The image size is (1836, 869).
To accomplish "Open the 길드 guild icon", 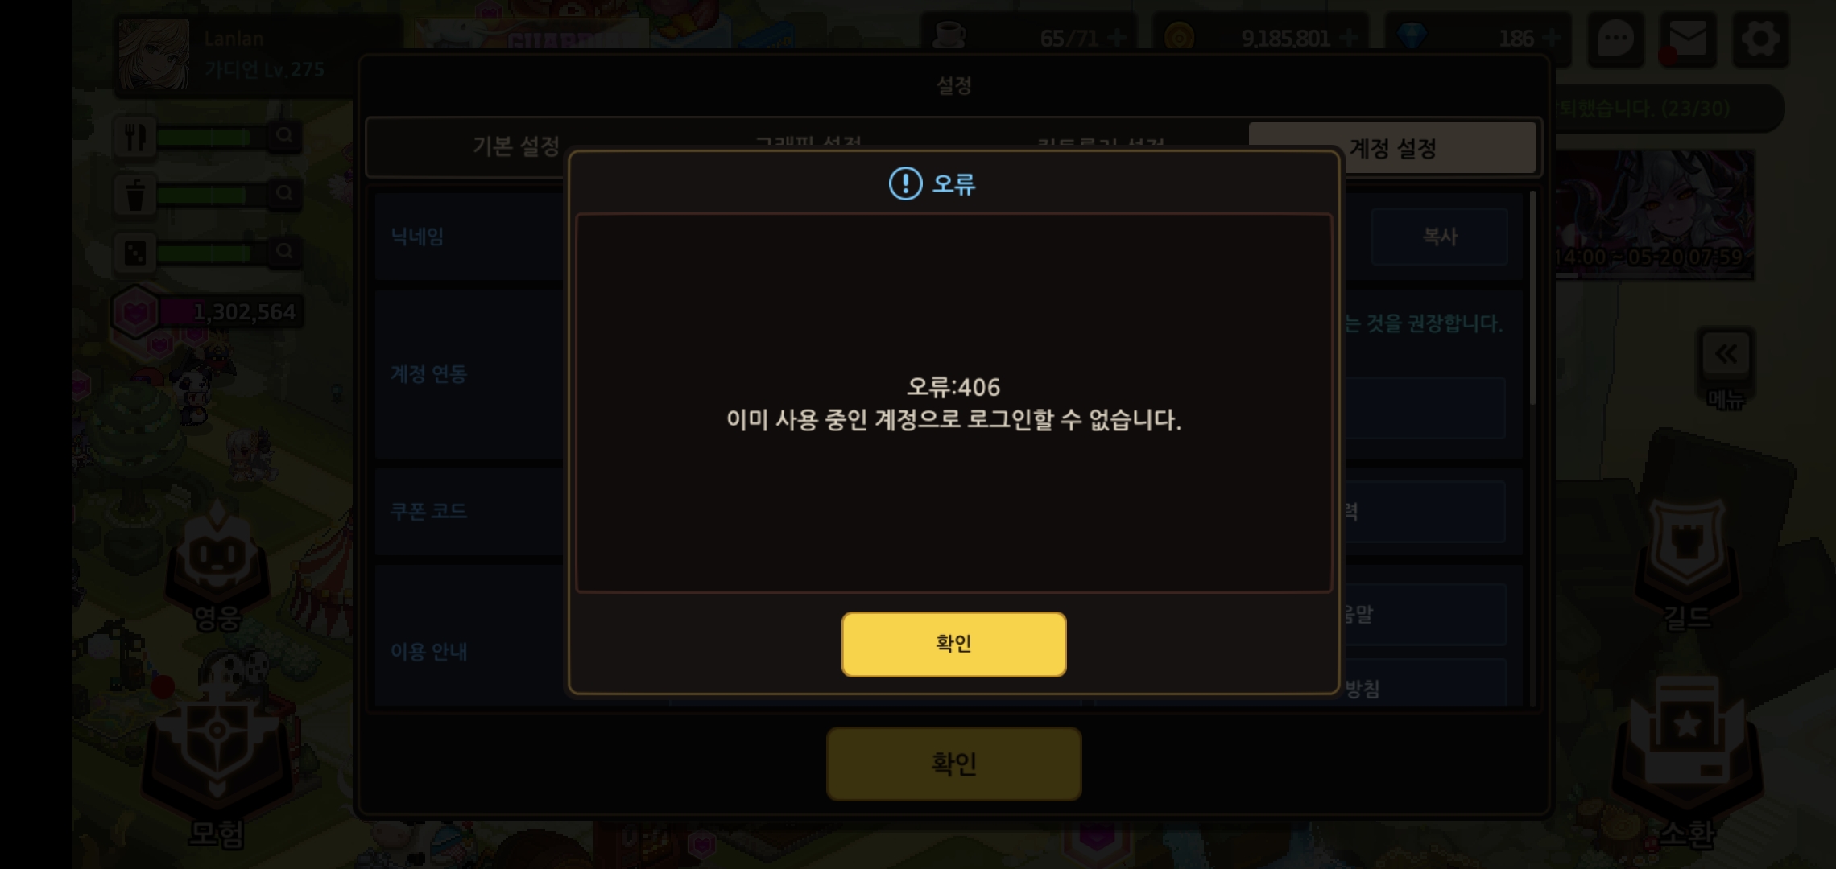I will pyautogui.click(x=1687, y=563).
